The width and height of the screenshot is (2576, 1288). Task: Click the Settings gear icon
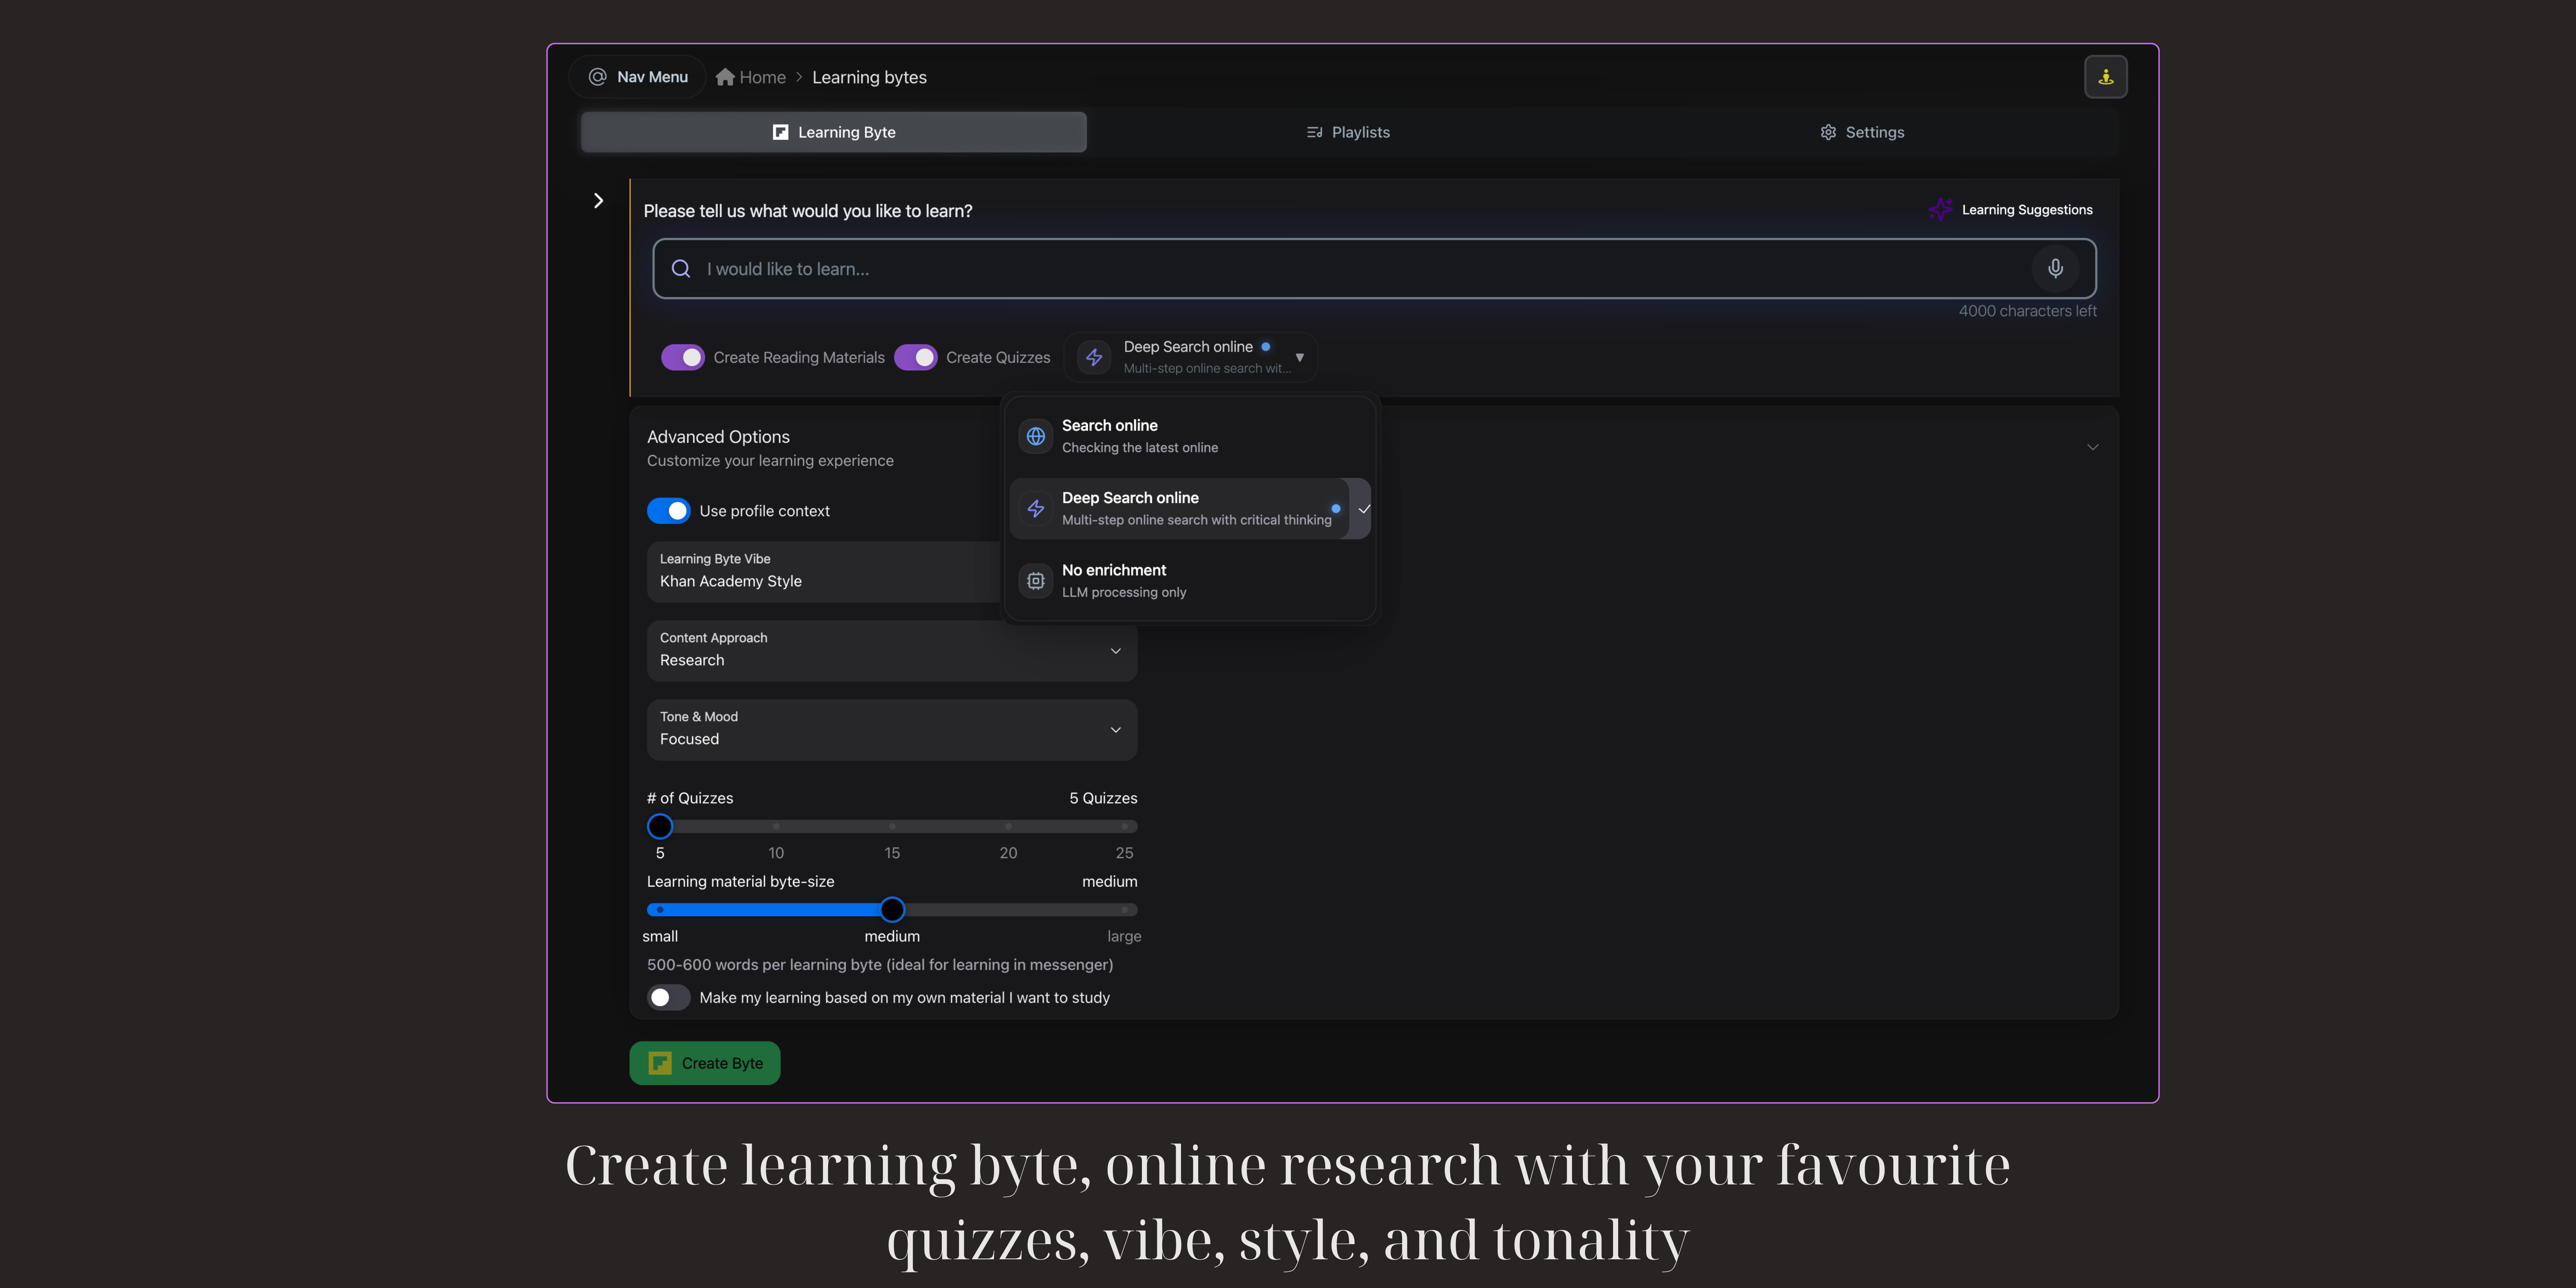coord(1828,132)
